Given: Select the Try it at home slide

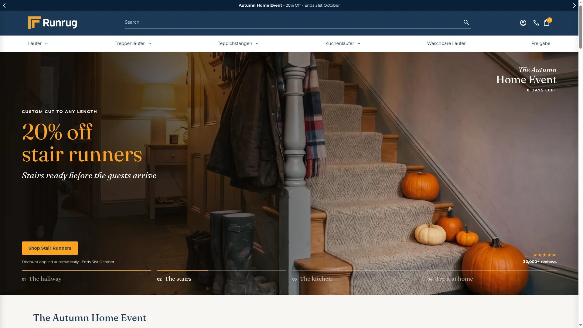Looking at the screenshot, I should (450, 279).
